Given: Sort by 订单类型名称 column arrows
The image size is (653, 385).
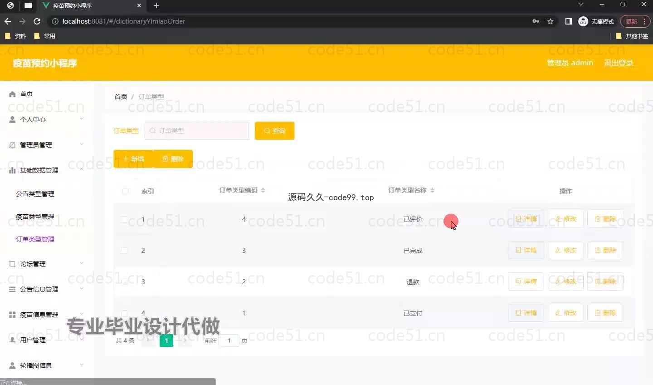Looking at the screenshot, I should coord(432,190).
